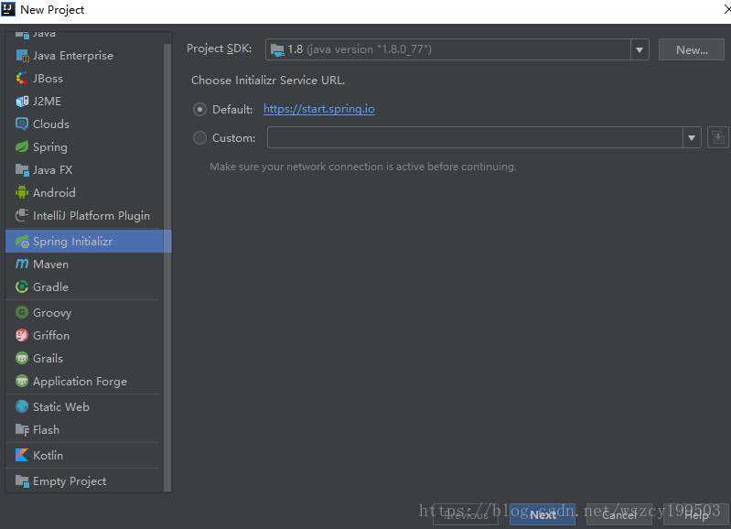Image resolution: width=731 pixels, height=529 pixels.
Task: Select the Custom URL radio button
Action: coord(199,137)
